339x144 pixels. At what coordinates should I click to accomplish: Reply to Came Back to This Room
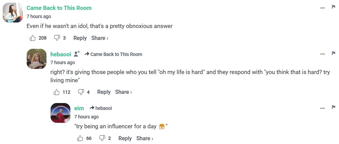coord(80,38)
